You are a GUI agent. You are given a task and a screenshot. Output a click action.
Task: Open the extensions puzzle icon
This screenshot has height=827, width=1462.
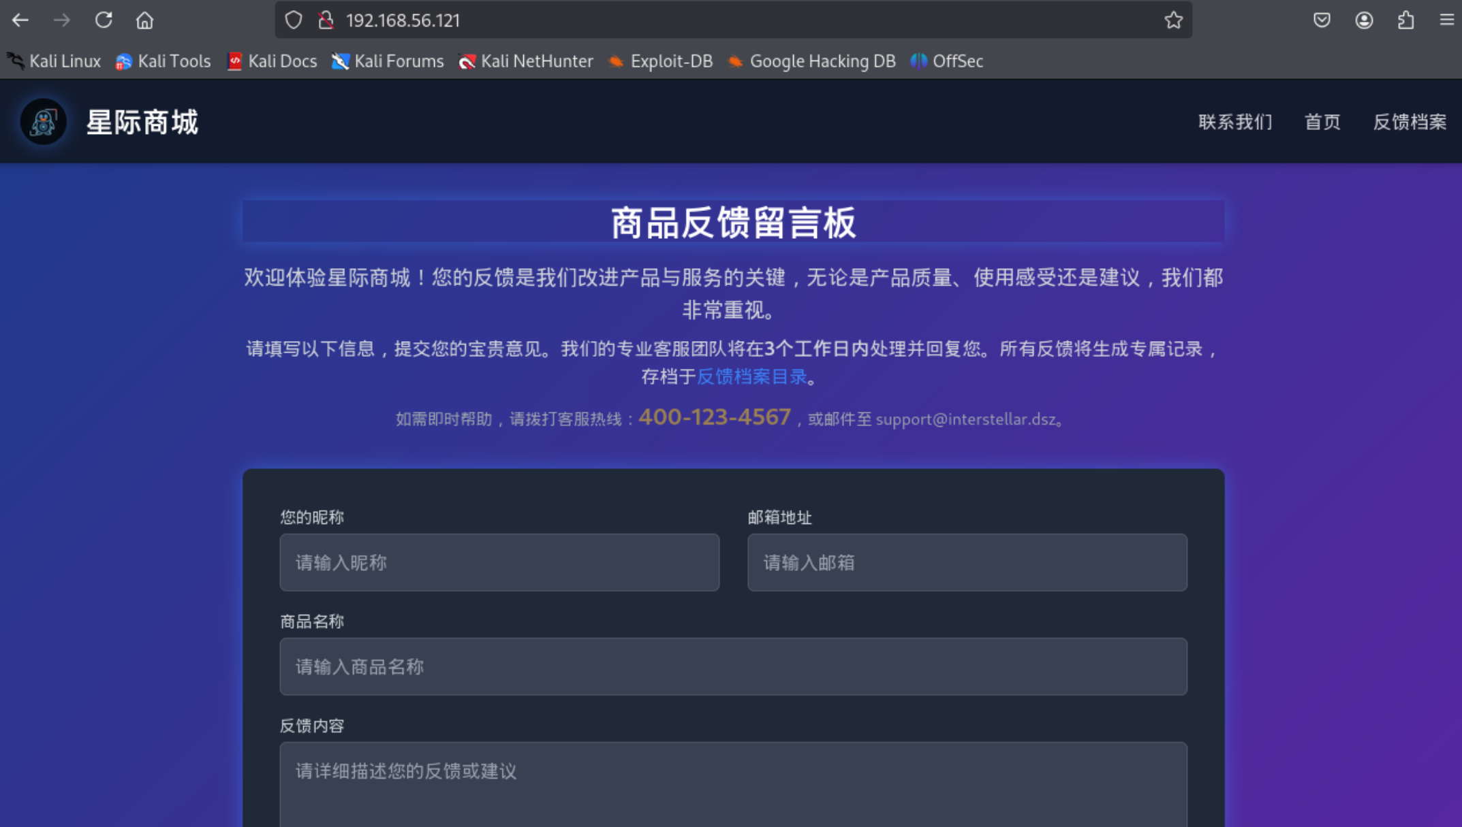(x=1405, y=20)
